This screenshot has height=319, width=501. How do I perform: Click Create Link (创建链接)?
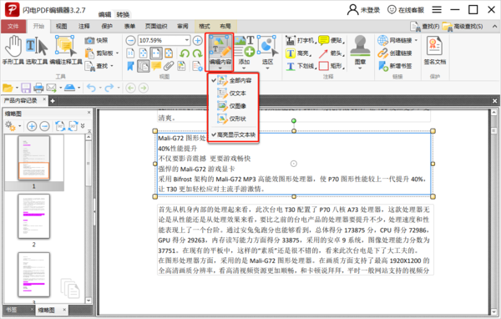click(x=395, y=53)
